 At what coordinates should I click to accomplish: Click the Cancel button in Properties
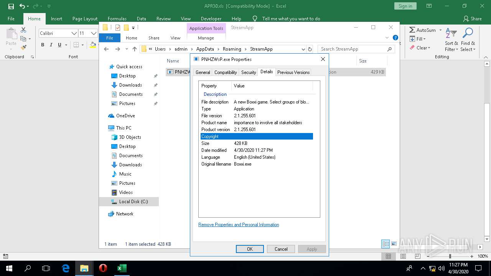(x=281, y=249)
